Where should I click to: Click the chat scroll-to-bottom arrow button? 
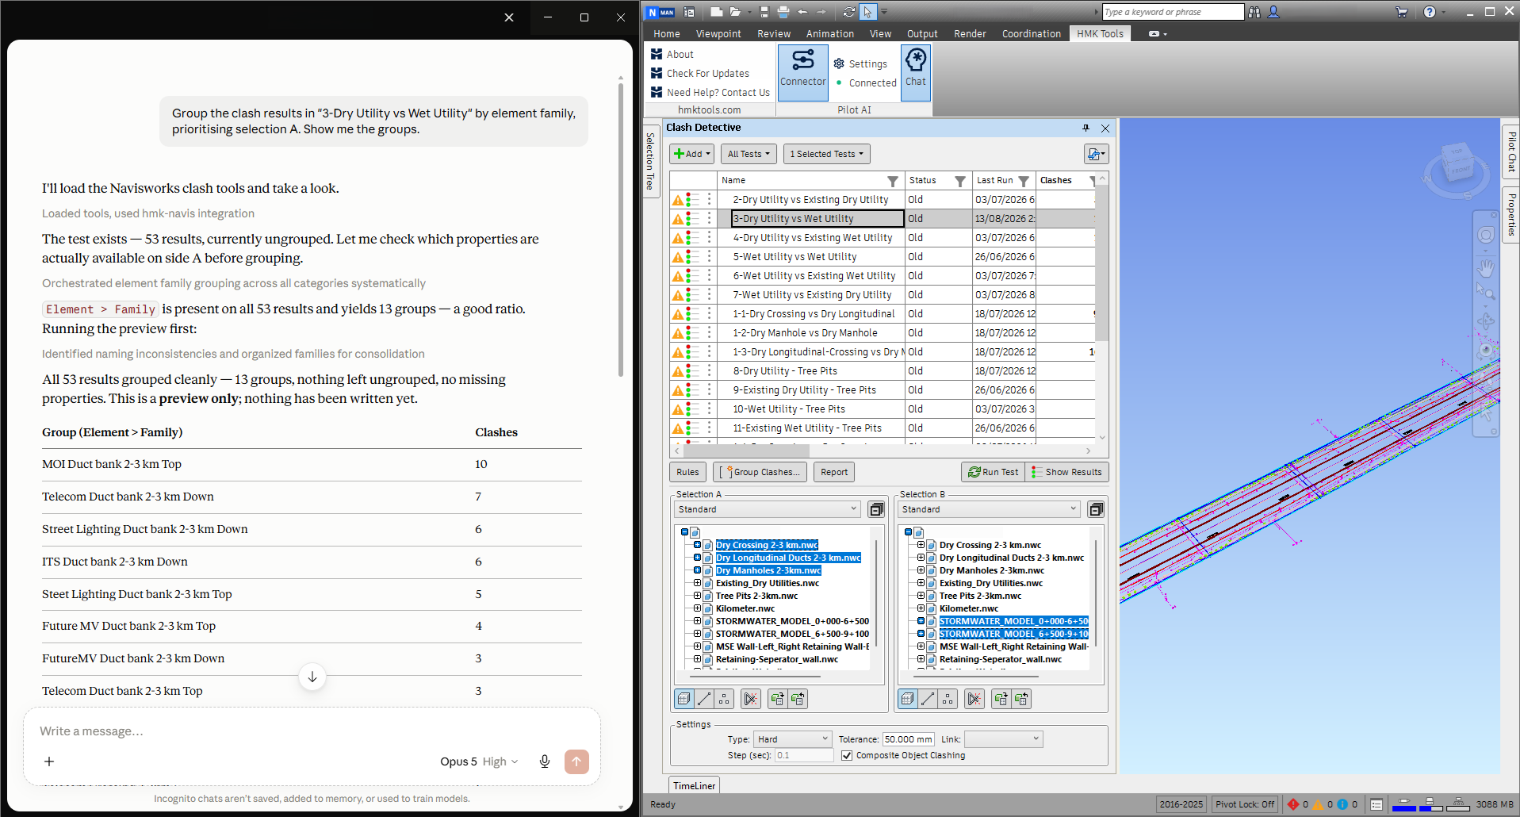point(312,677)
